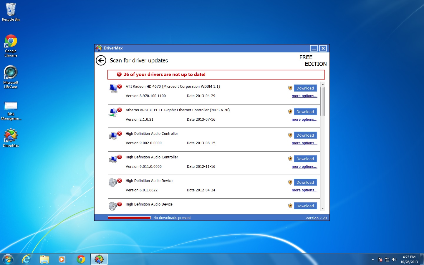This screenshot has height=265, width=424.
Task: Click the text 'Version 7.20' in status bar
Action: tap(316, 218)
